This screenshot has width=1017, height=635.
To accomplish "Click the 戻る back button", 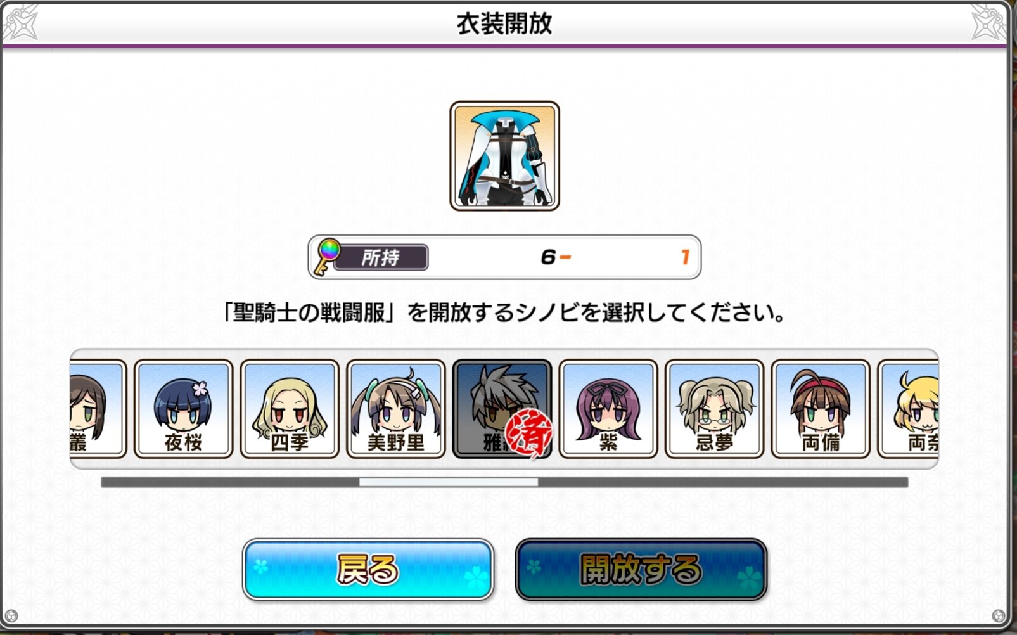I will [x=368, y=569].
